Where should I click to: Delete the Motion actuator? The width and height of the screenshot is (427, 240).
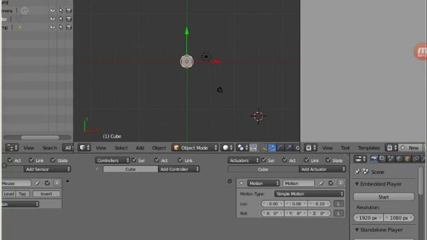[x=340, y=183]
